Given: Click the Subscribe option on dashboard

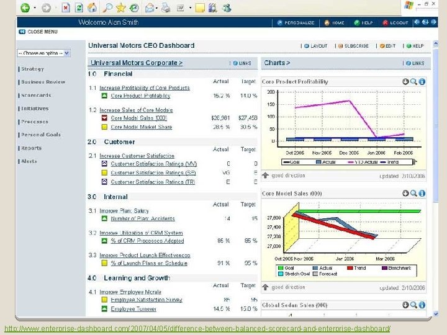Looking at the screenshot, I should [x=353, y=46].
